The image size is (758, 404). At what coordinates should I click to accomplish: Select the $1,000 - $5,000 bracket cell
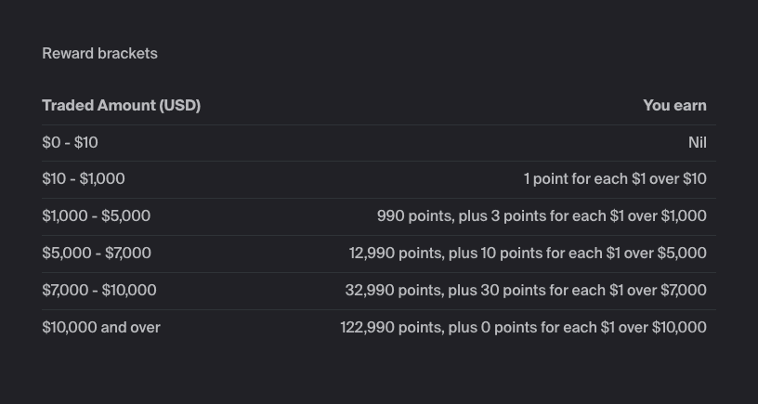[x=96, y=216]
